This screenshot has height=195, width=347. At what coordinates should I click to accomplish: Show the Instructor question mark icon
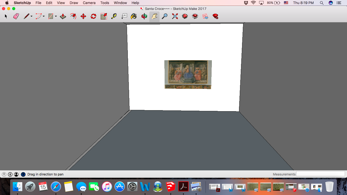coord(23,174)
